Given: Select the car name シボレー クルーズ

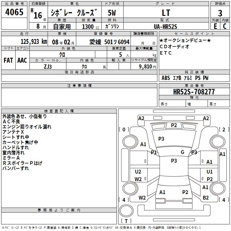Looking at the screenshot, I should click(74, 12).
